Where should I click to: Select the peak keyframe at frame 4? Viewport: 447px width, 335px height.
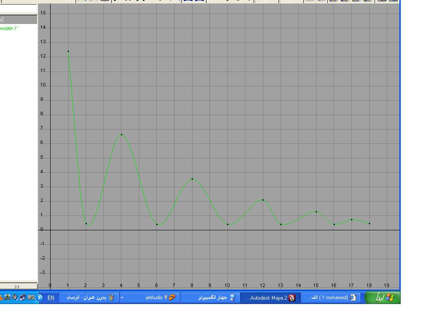point(122,134)
